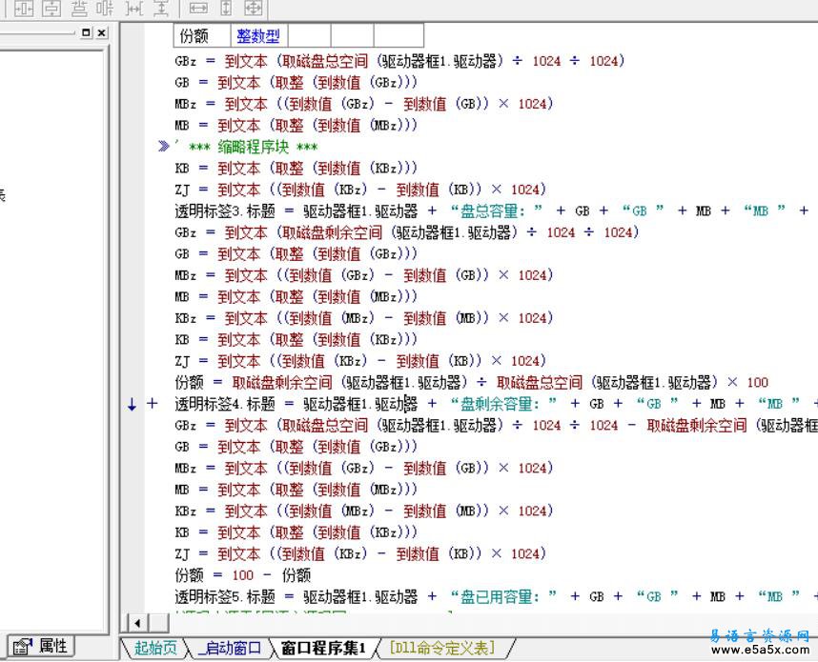Click the line 份额 = 100 - 份额

pos(242,575)
